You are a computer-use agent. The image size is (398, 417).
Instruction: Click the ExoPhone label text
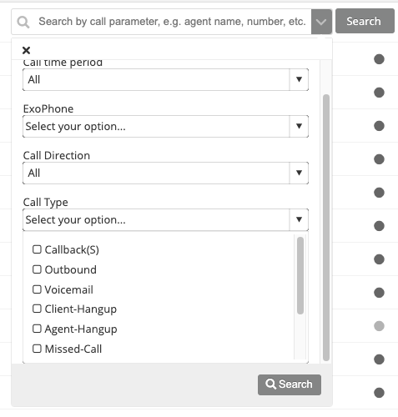pos(48,108)
